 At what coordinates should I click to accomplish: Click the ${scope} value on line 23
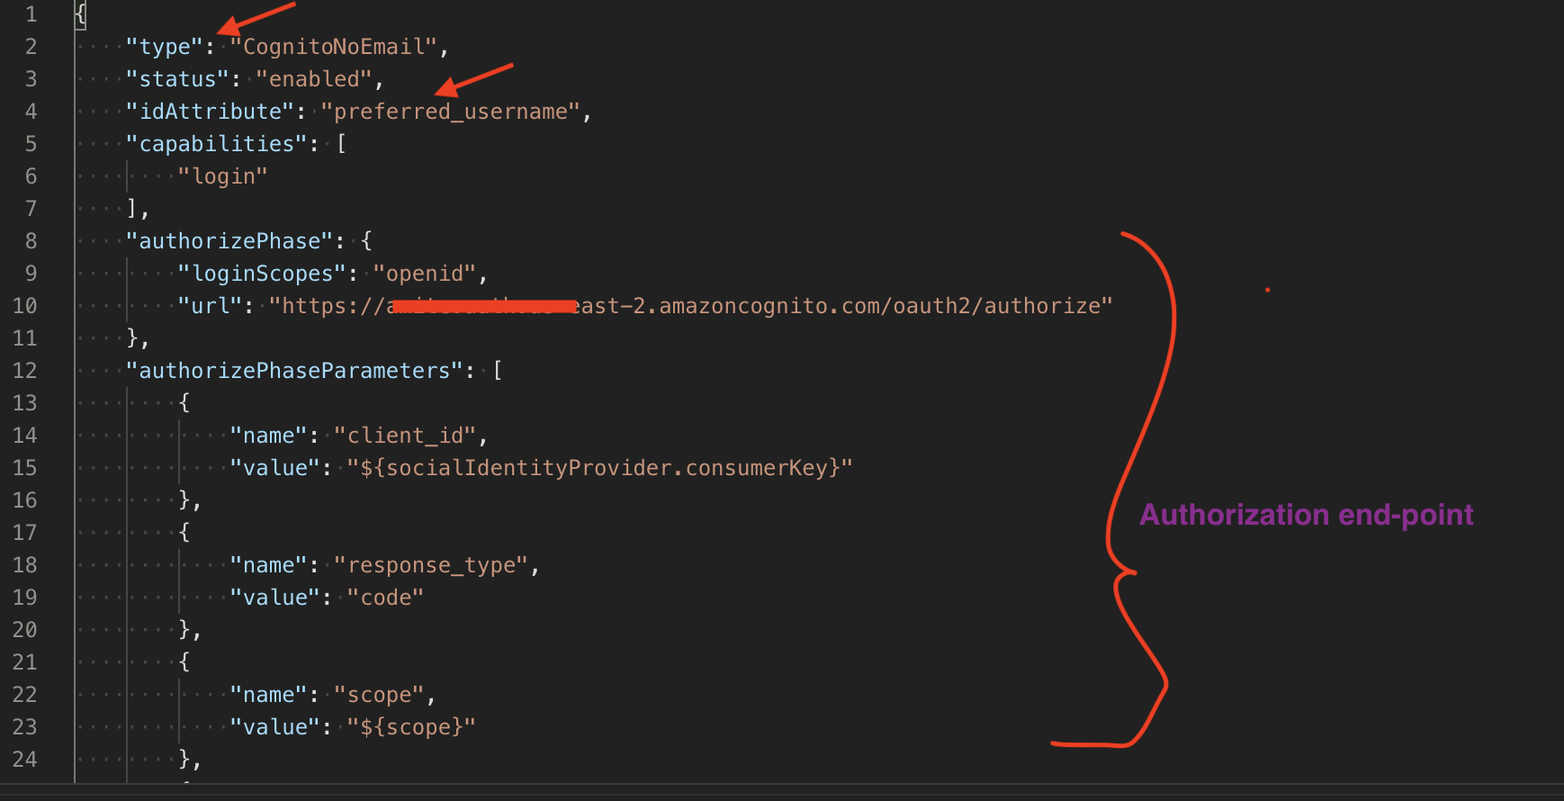(411, 727)
